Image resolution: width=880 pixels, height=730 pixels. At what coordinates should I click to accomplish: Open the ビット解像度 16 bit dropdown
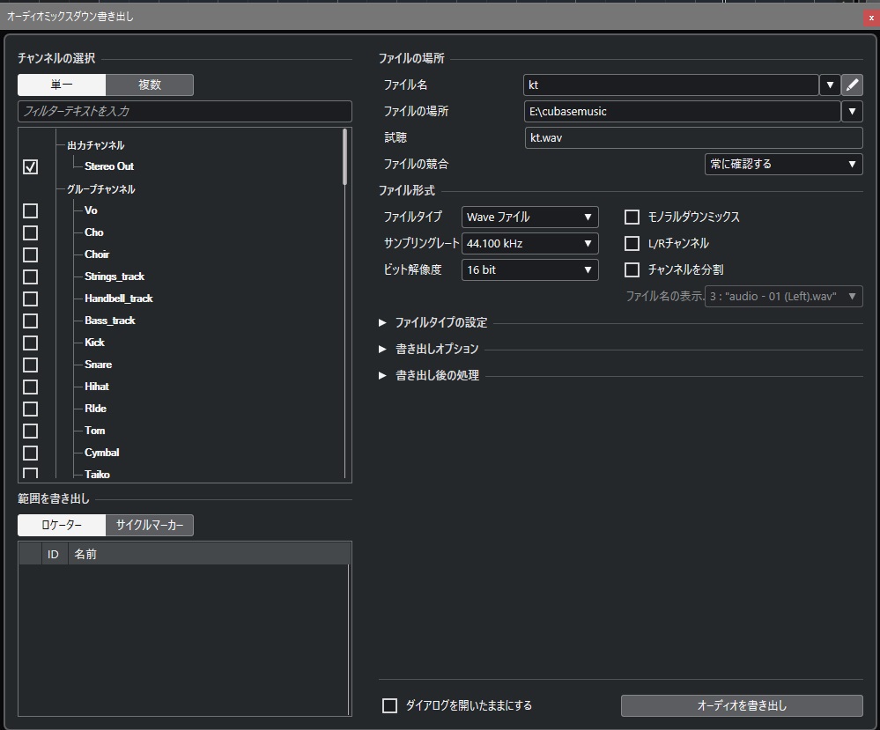point(529,269)
